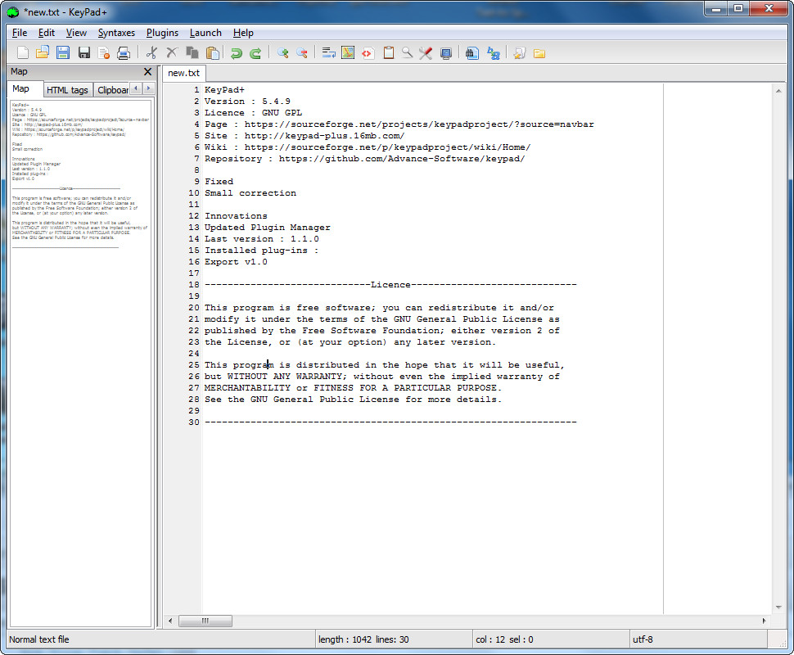Close the Map side panel
The width and height of the screenshot is (794, 655).
coord(148,72)
